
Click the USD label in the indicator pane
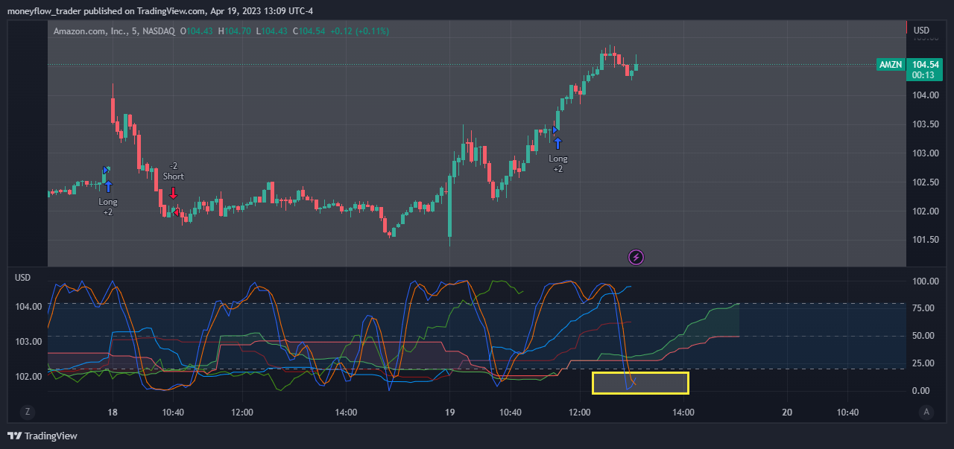tap(23, 277)
